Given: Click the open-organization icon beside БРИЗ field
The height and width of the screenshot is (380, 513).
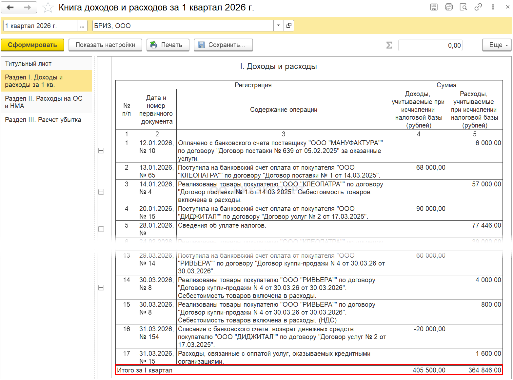Looking at the screenshot, I should pos(289,26).
